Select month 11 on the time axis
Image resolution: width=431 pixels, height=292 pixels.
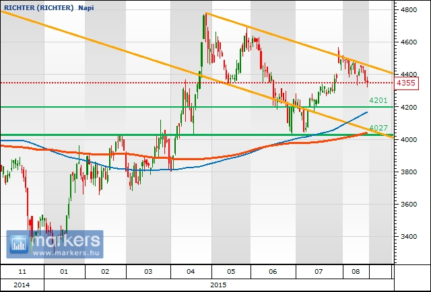pyautogui.click(x=22, y=272)
